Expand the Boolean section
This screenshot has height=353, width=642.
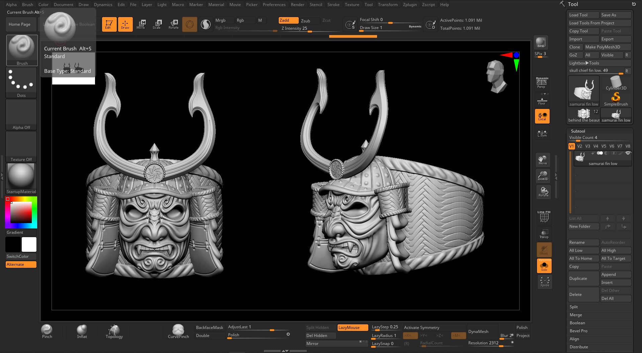click(577, 323)
